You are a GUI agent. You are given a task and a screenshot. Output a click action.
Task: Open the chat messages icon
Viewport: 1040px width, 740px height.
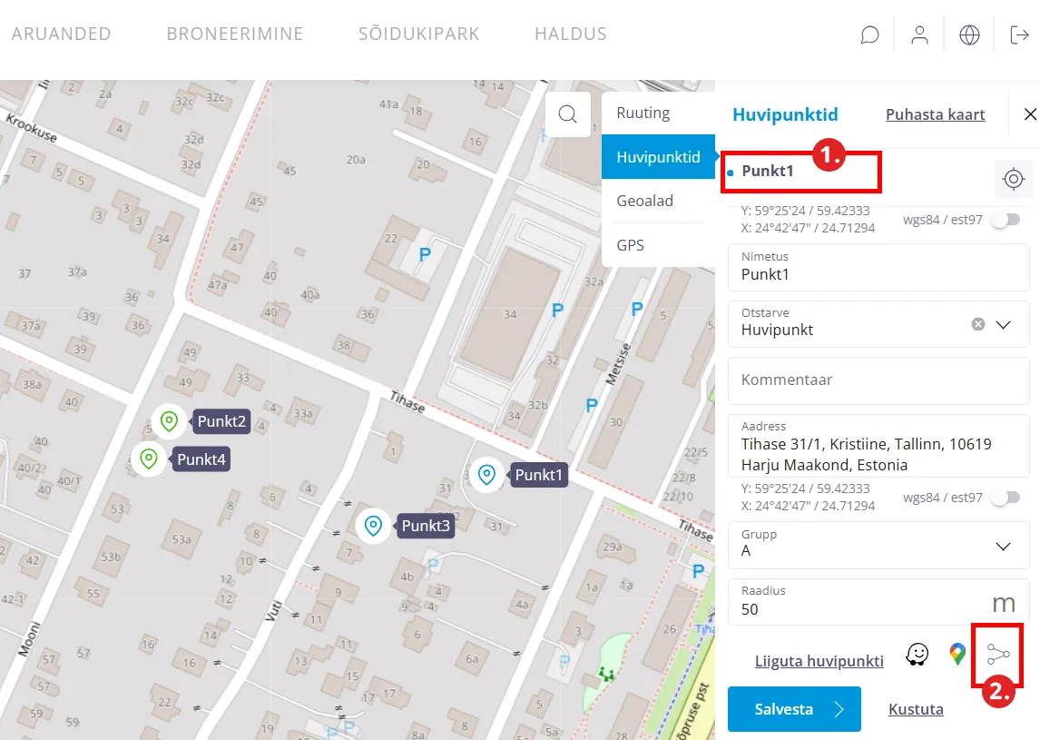(x=869, y=35)
